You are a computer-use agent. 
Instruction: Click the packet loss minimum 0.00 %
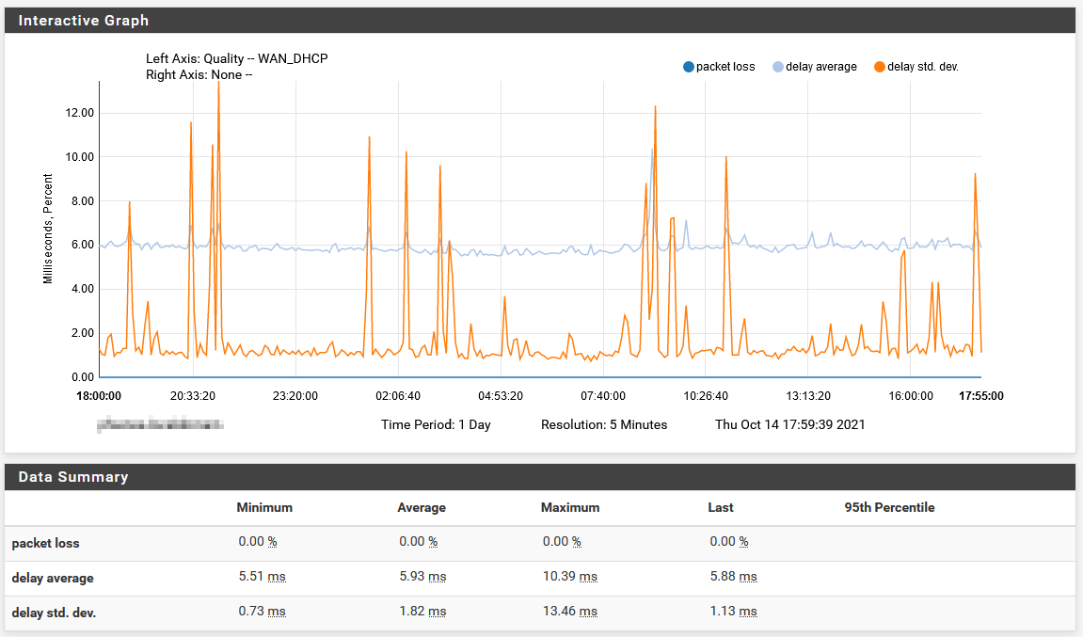pos(258,542)
